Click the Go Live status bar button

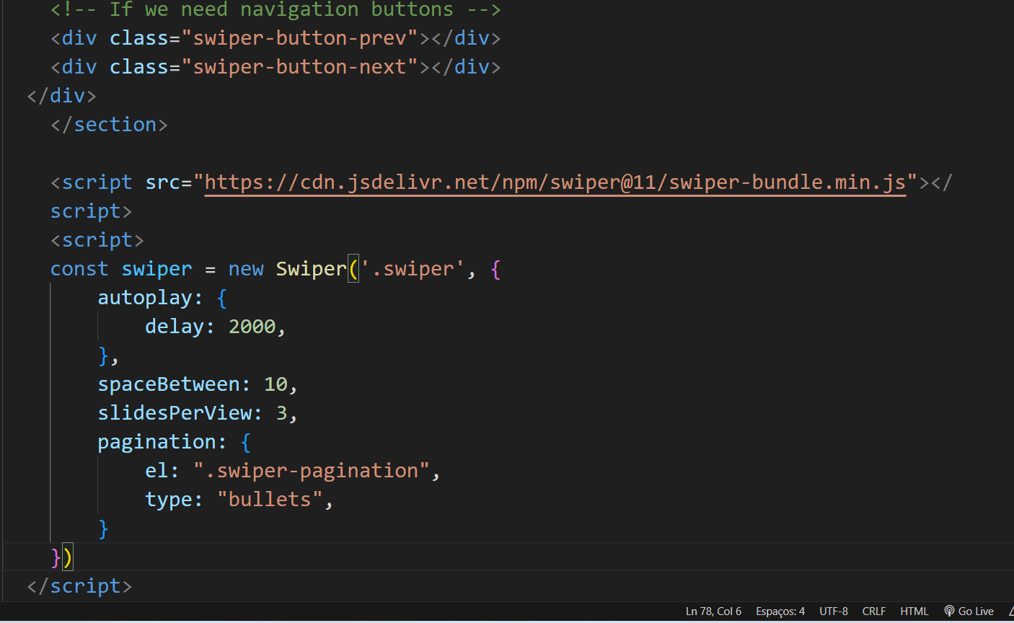[x=969, y=611]
